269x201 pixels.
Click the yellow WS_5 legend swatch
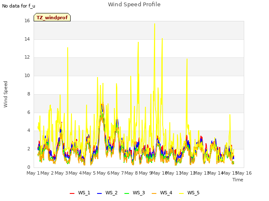point(181,193)
